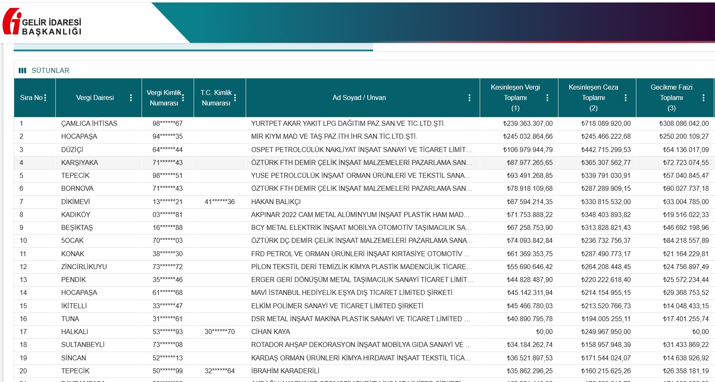Click ÇAMLICA İHTİSAS tax office cell
Image resolution: width=715 pixels, height=382 pixels.
89,123
